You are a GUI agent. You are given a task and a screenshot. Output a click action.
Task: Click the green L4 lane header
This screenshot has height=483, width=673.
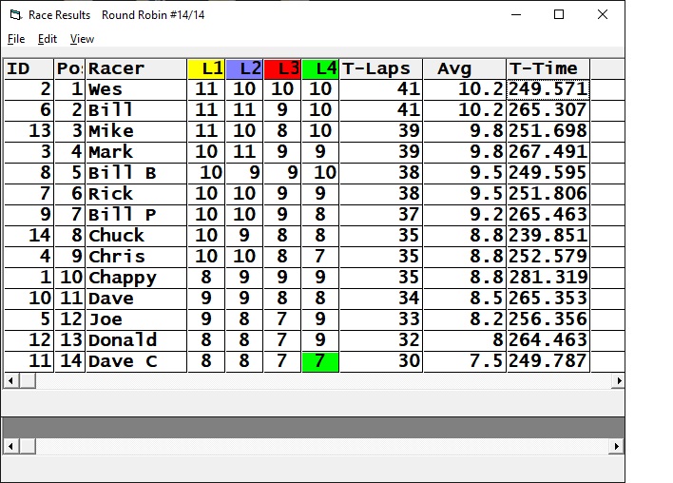click(320, 68)
